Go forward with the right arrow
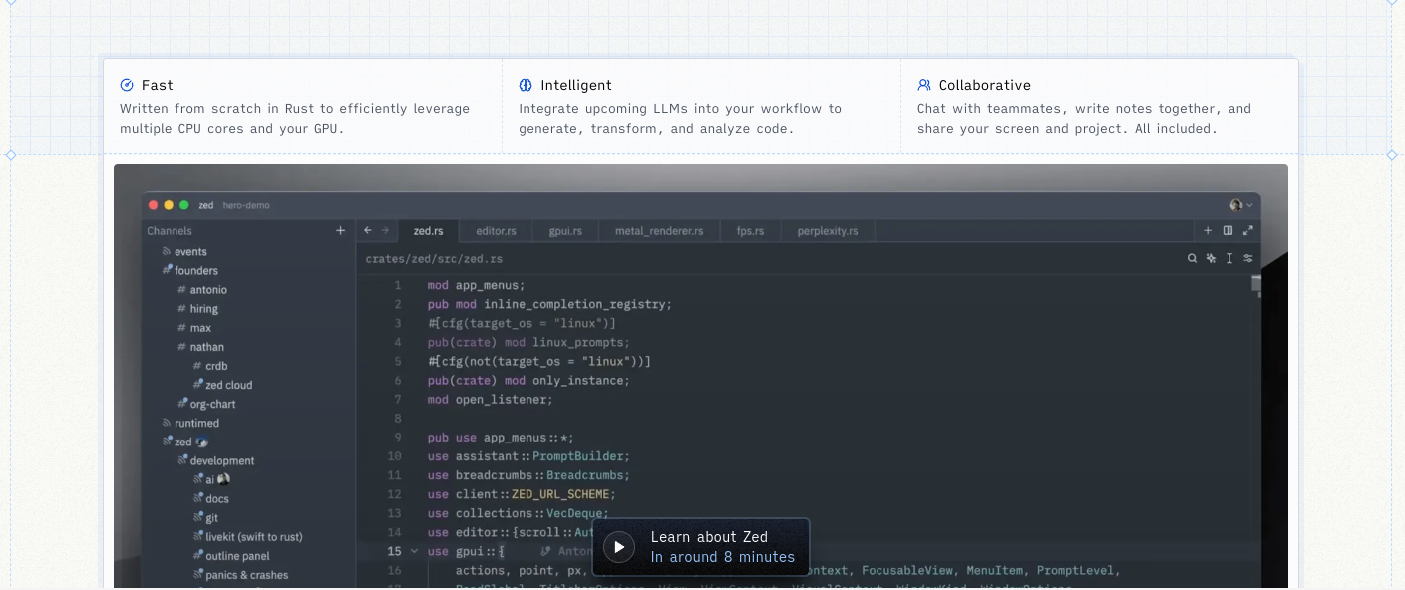This screenshot has width=1405, height=590. [385, 231]
